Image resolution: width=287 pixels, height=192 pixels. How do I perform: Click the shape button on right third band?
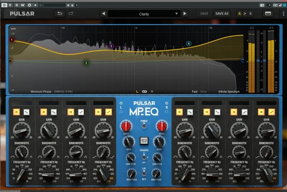(244, 112)
